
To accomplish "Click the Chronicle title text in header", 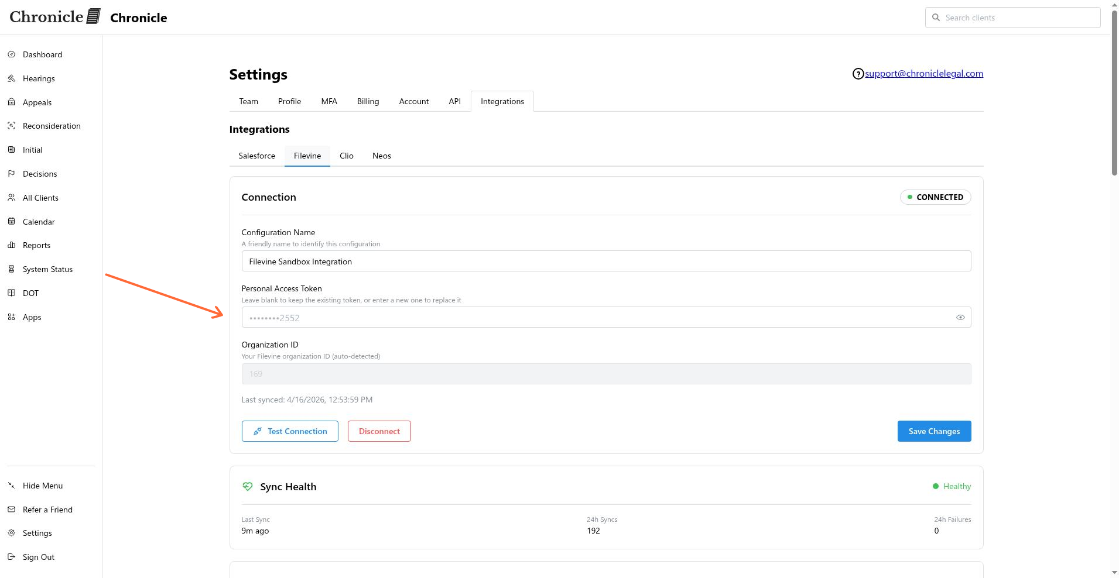I will point(139,18).
